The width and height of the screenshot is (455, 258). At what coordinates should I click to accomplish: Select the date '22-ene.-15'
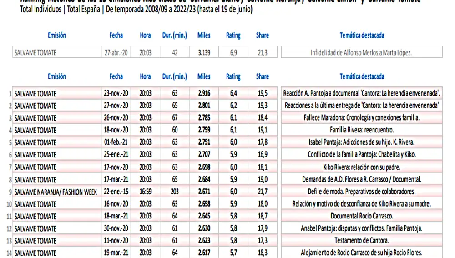coord(116,192)
